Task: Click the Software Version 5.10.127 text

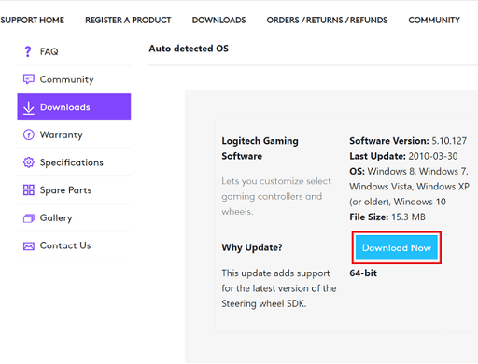Action: 408,141
